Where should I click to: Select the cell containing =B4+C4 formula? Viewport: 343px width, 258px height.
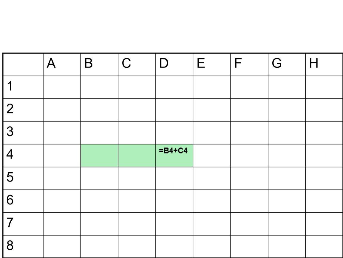pyautogui.click(x=174, y=156)
